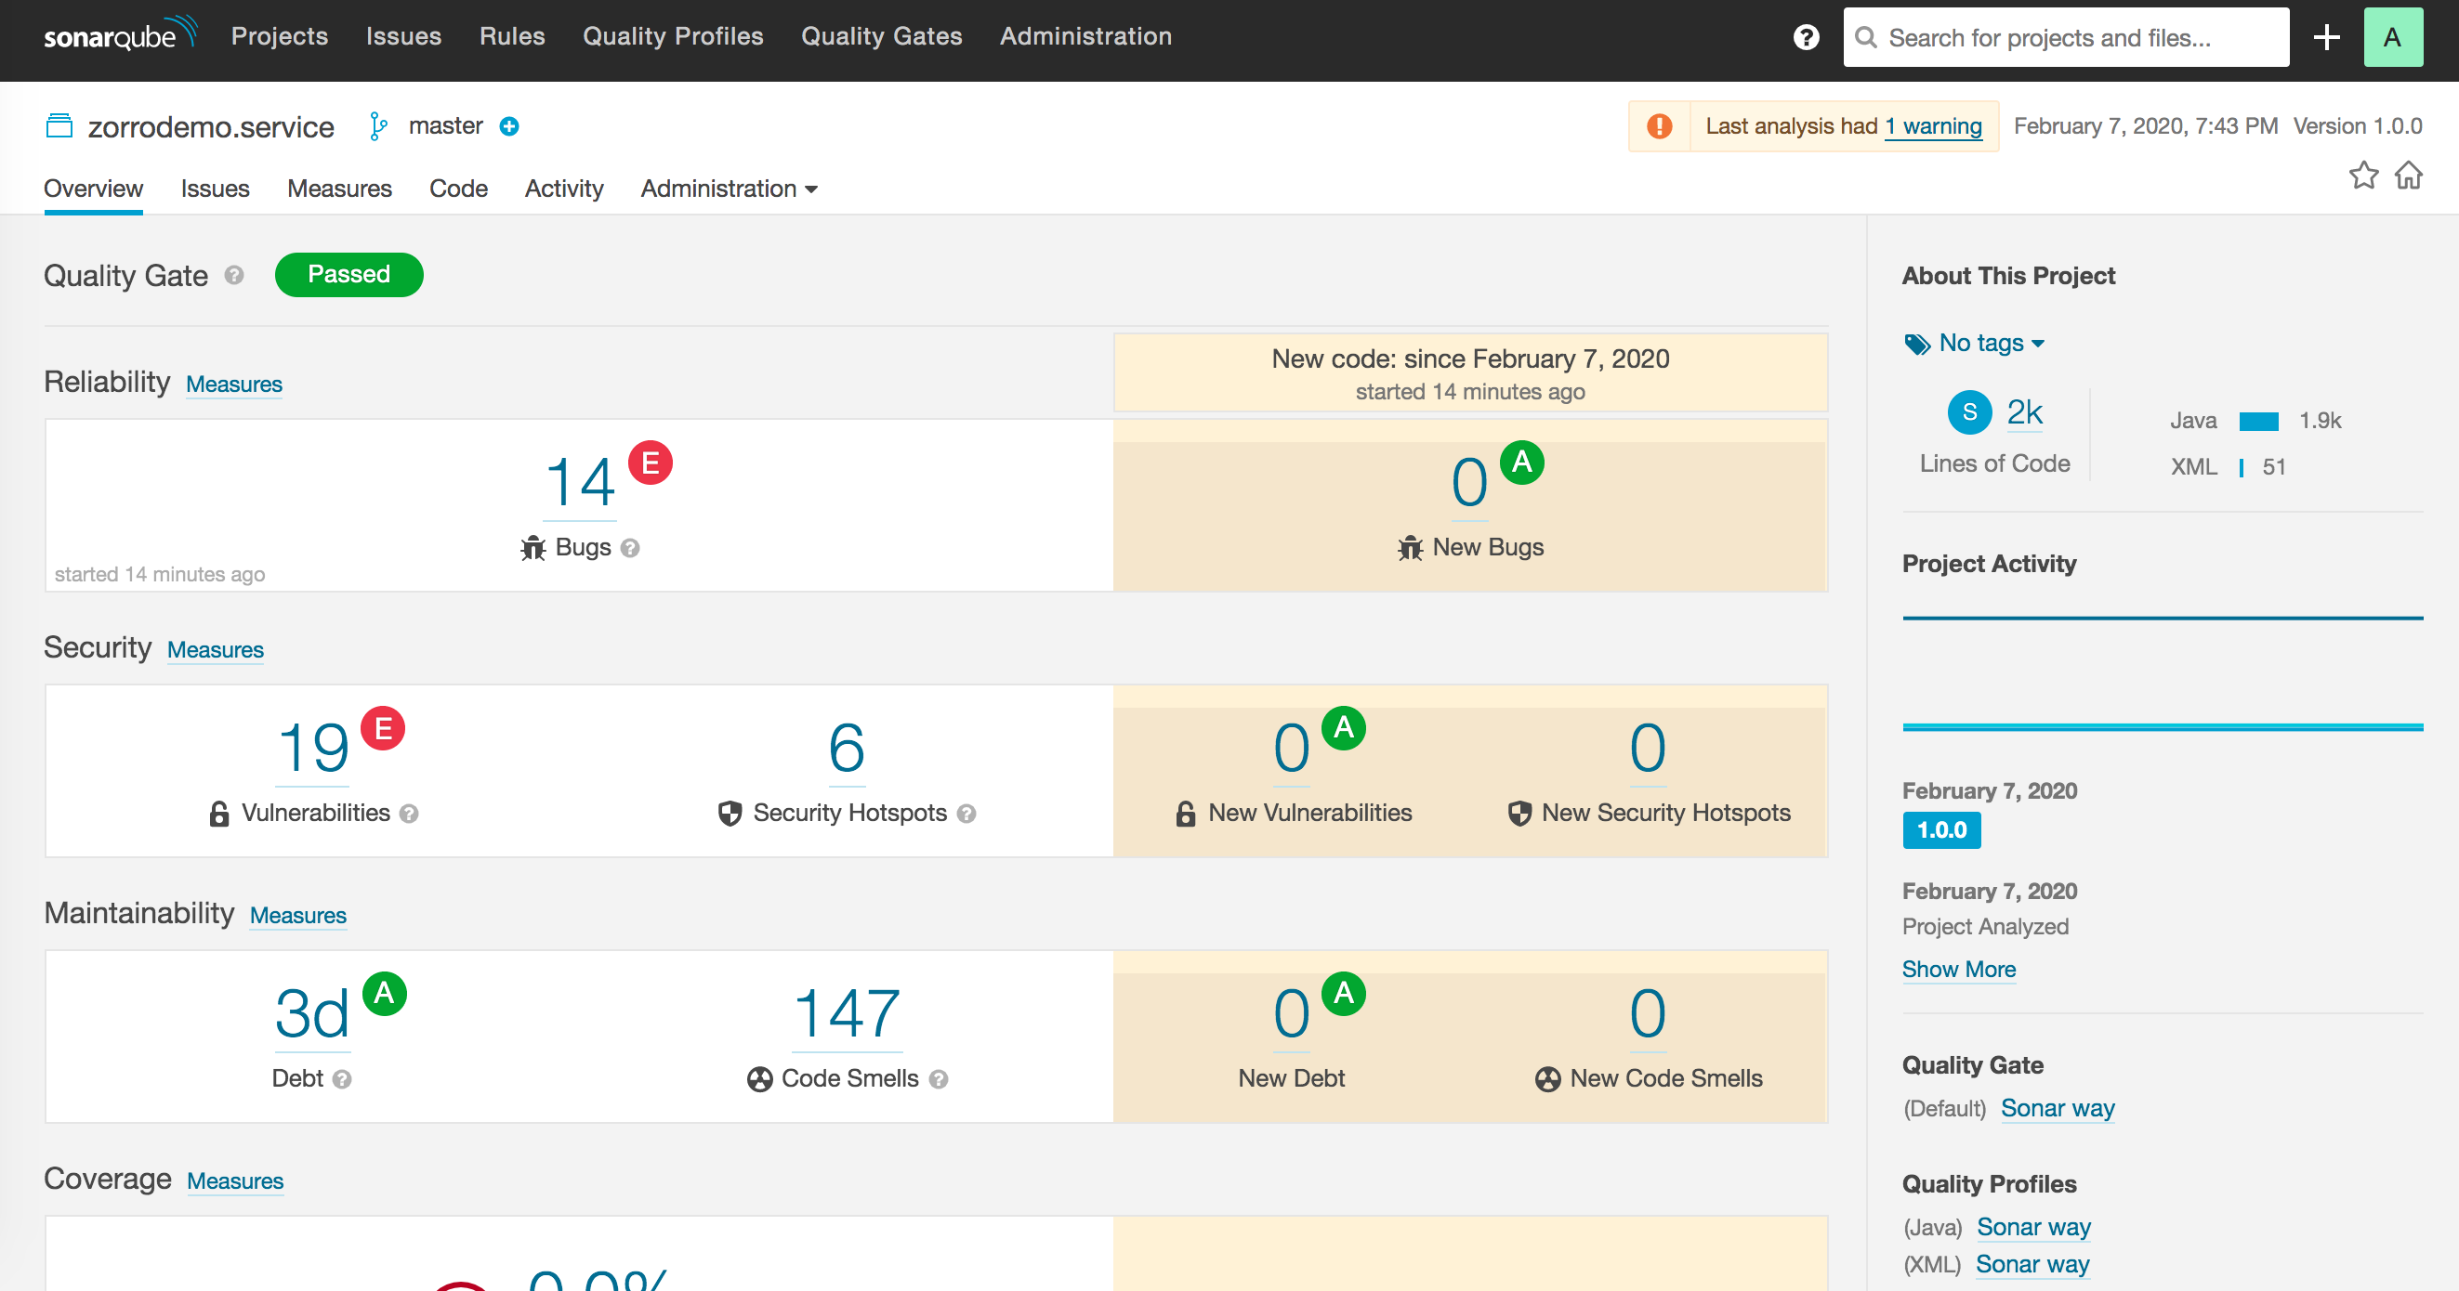Open the help question mark icon in the top bar
The height and width of the screenshot is (1291, 2459).
tap(1806, 37)
